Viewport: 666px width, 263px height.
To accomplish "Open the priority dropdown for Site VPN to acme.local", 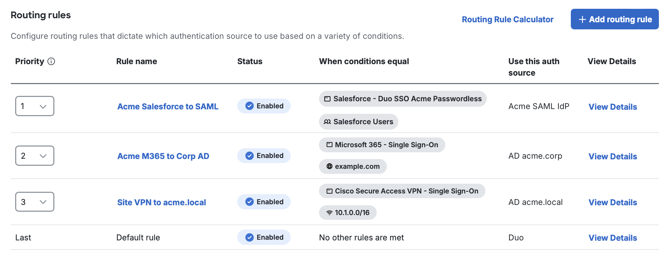I will coord(34,202).
